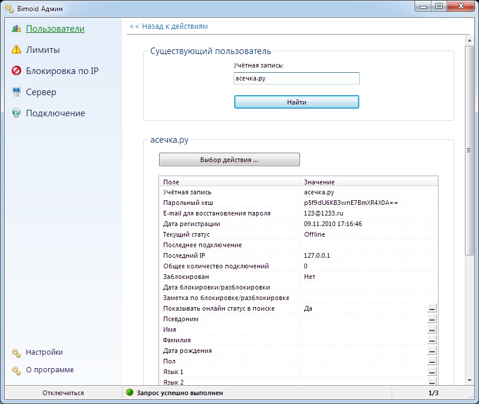Click the Лимиты warning triangle icon
The image size is (479, 404).
point(16,49)
